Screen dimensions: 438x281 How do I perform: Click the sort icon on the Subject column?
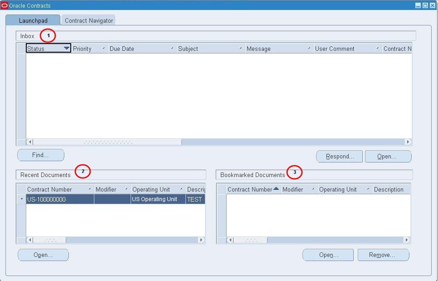pyautogui.click(x=241, y=48)
